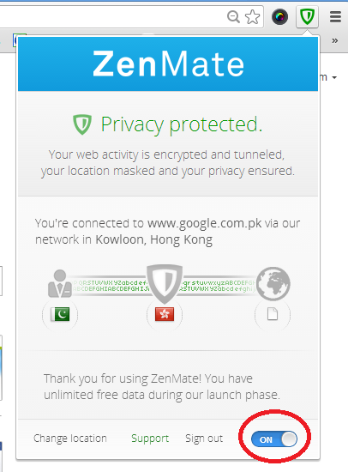Screen dimensions: 348x472
Task: Open the dropdown arrow behind the popup
Action: coord(334,77)
